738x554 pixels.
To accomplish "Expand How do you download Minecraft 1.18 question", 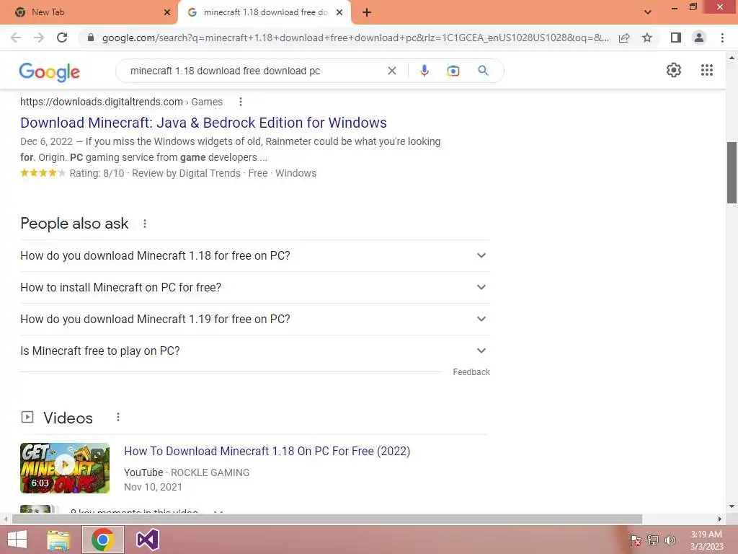I will coord(254,256).
